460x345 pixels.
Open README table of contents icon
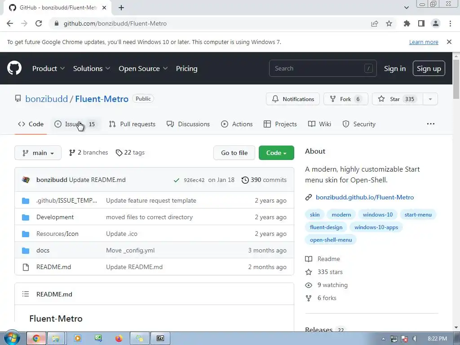(26, 294)
